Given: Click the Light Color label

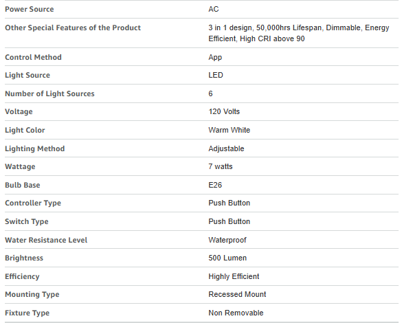Looking at the screenshot, I should [25, 130].
